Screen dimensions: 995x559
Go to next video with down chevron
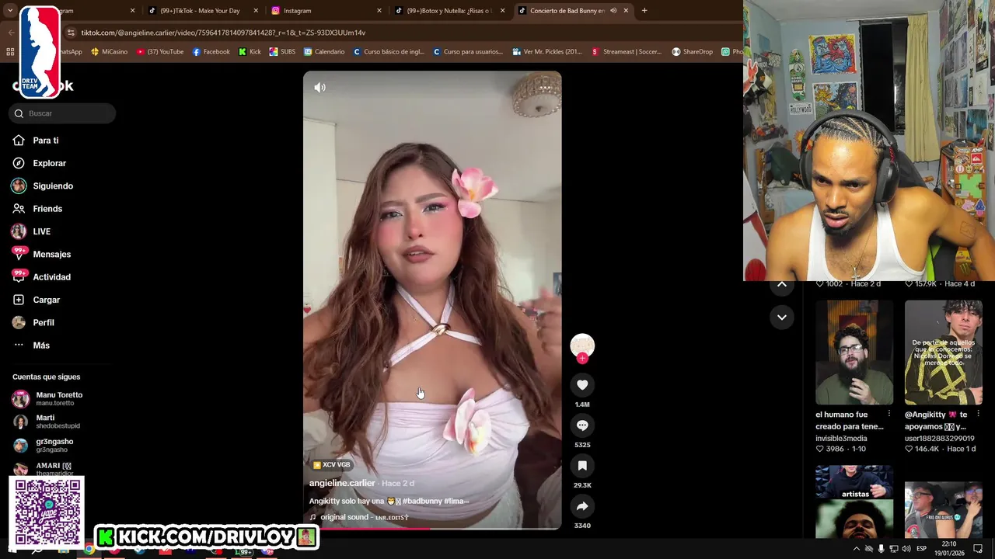click(782, 317)
